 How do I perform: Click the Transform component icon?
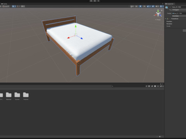(168, 19)
